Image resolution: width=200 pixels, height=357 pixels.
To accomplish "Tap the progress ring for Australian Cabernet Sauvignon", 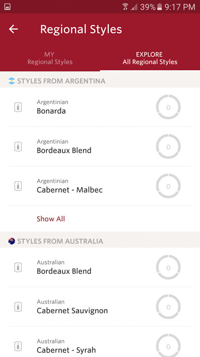I will point(168,307).
